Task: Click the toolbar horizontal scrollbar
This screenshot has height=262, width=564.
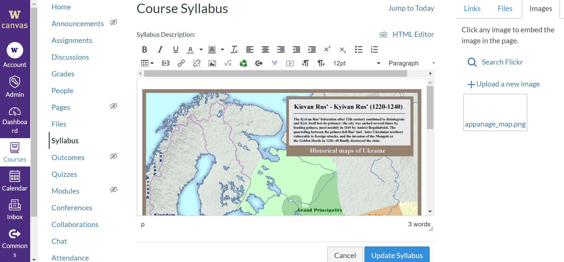Action: 275,73
